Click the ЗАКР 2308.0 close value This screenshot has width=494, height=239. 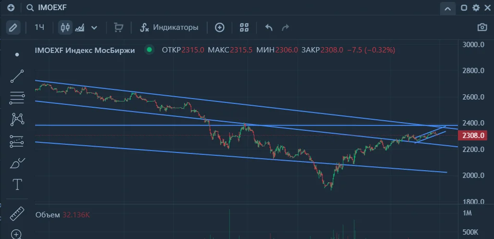click(322, 50)
